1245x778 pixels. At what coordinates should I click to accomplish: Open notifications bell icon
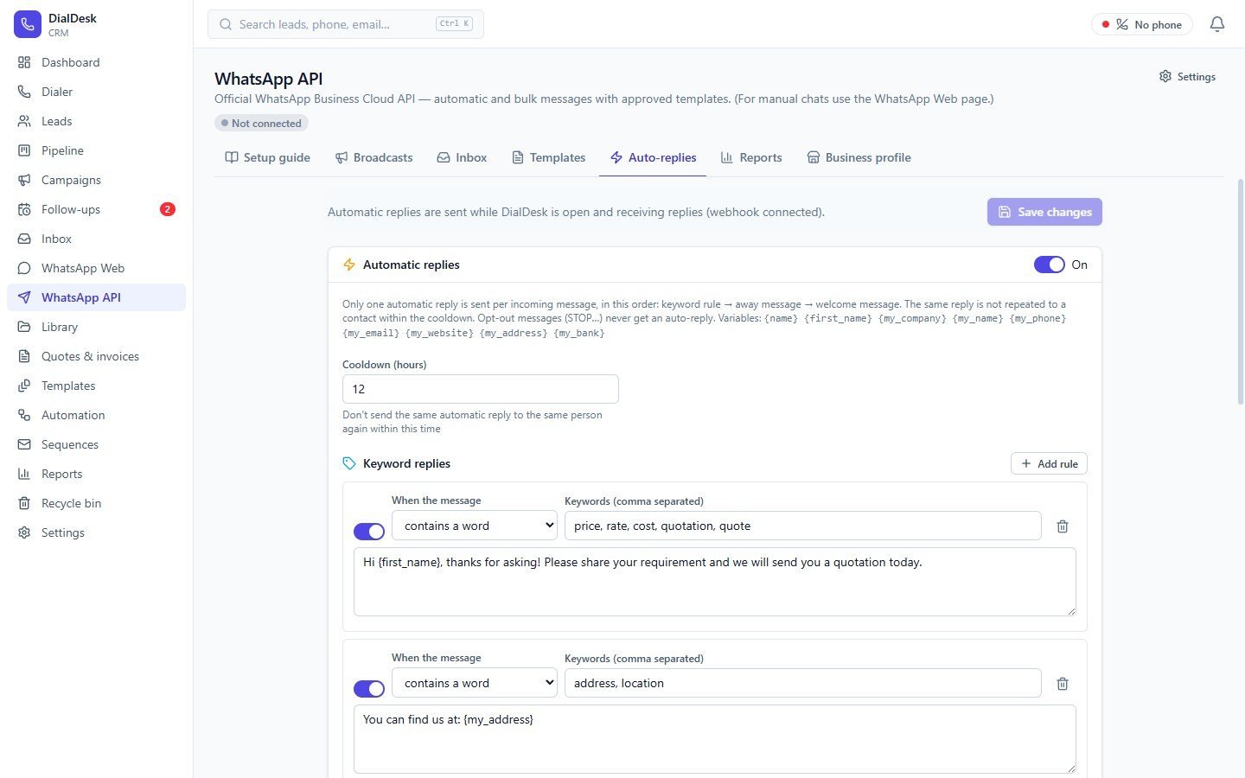tap(1217, 24)
